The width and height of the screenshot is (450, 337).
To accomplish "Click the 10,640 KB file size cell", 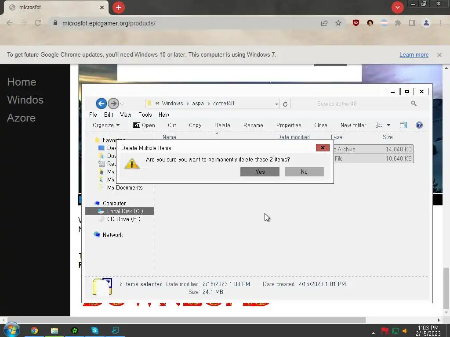I will tap(399, 158).
